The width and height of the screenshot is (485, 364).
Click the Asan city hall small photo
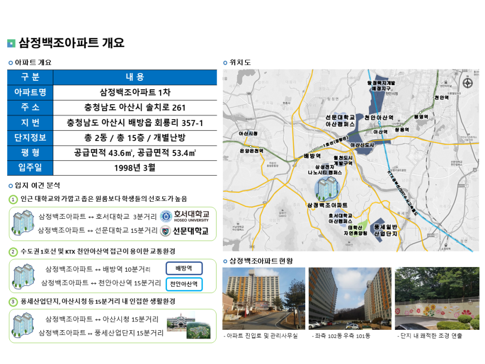tap(181, 321)
